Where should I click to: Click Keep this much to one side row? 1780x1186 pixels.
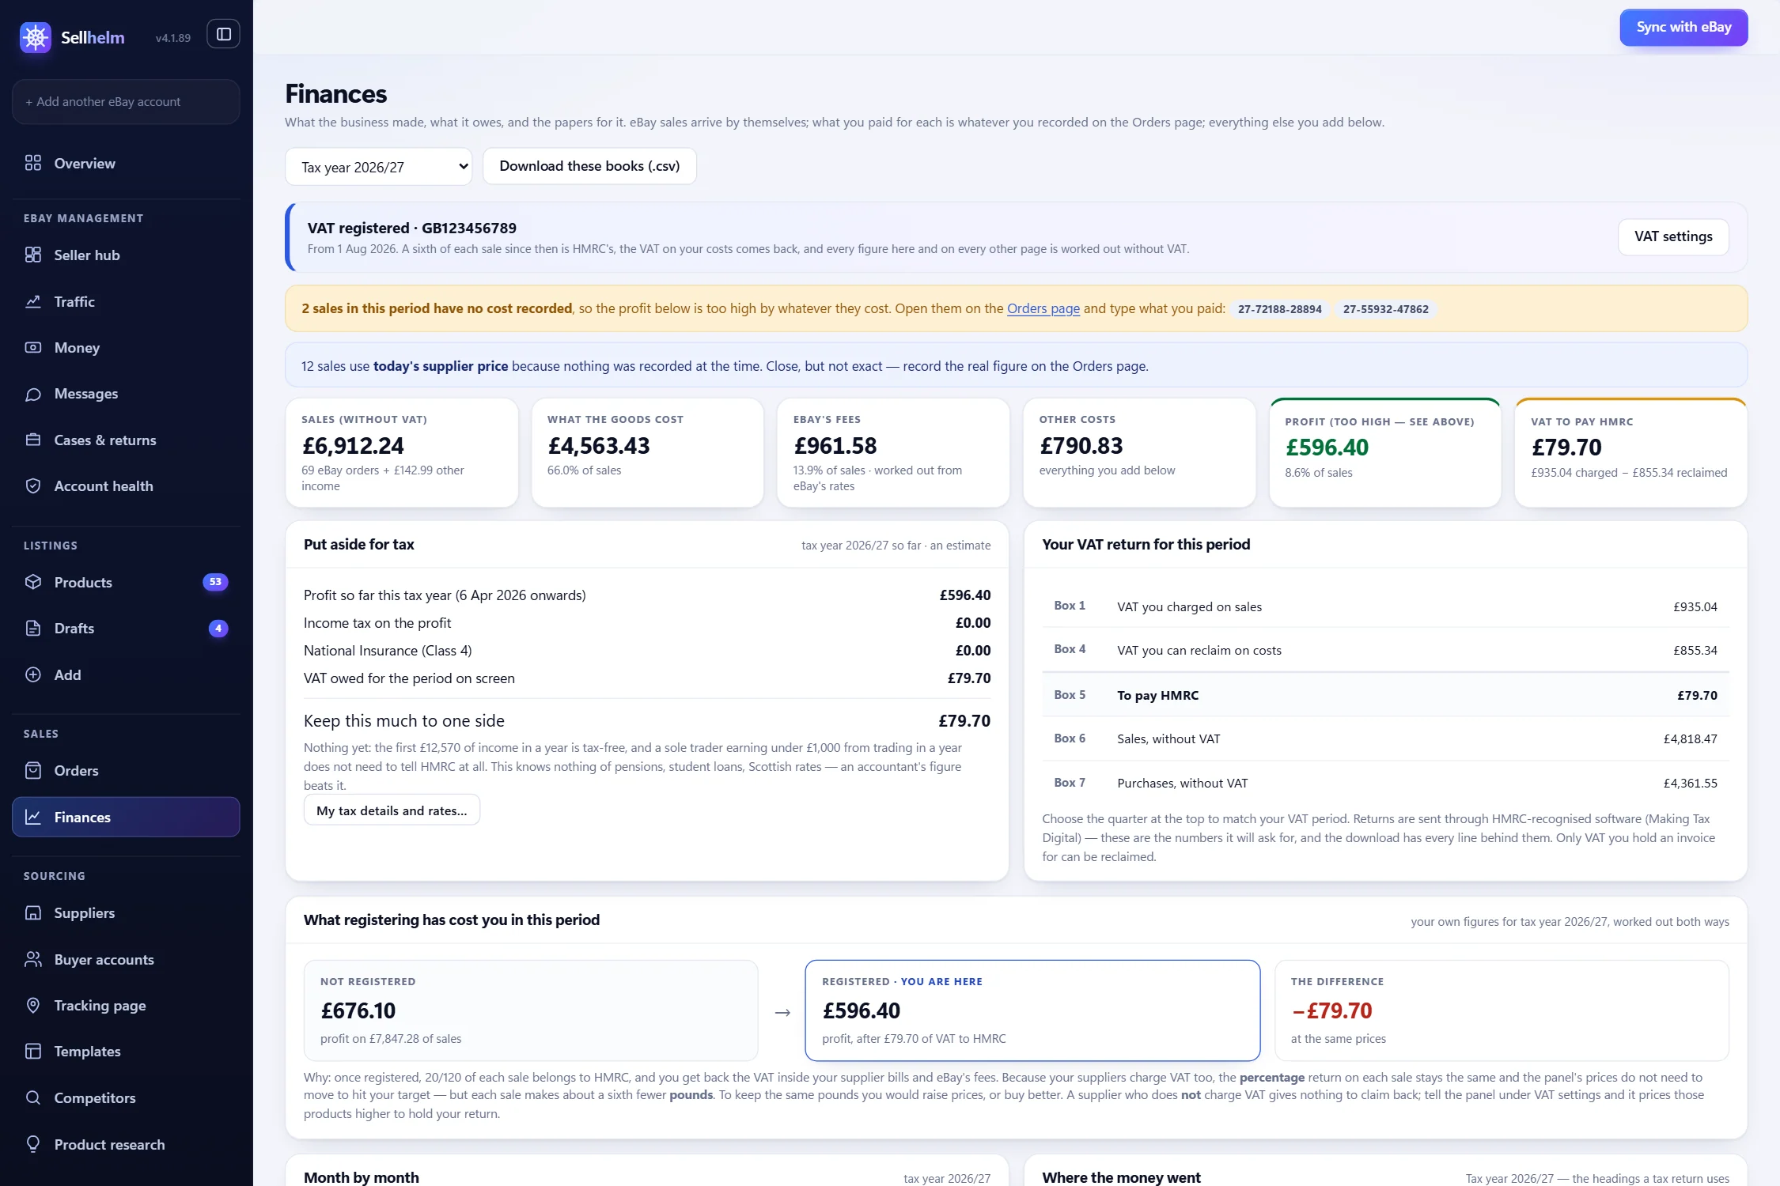point(647,720)
